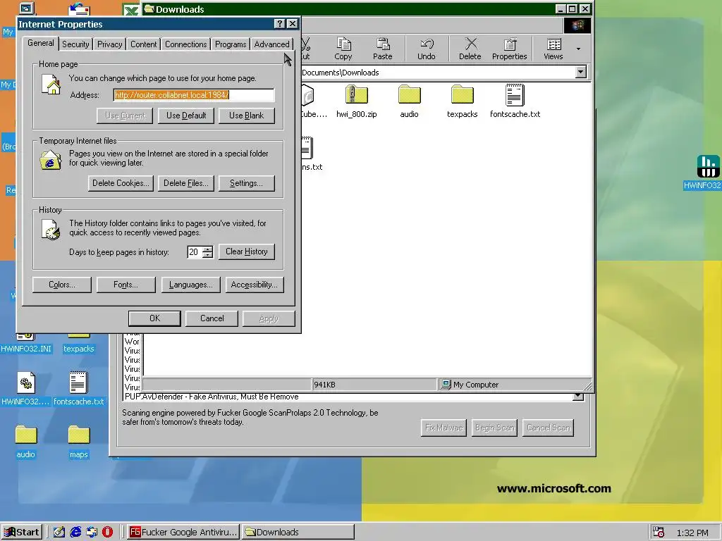Select fontscache.txt in Downloads window
This screenshot has height=541, width=722.
tap(515, 101)
